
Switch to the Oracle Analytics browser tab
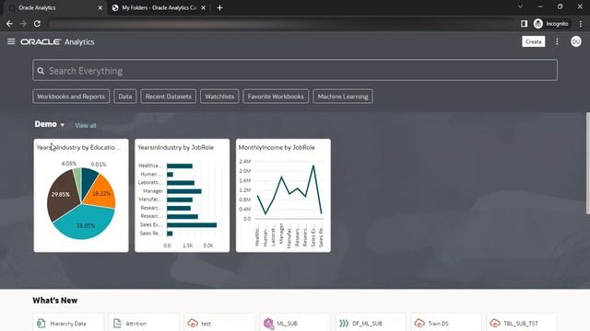point(53,7)
